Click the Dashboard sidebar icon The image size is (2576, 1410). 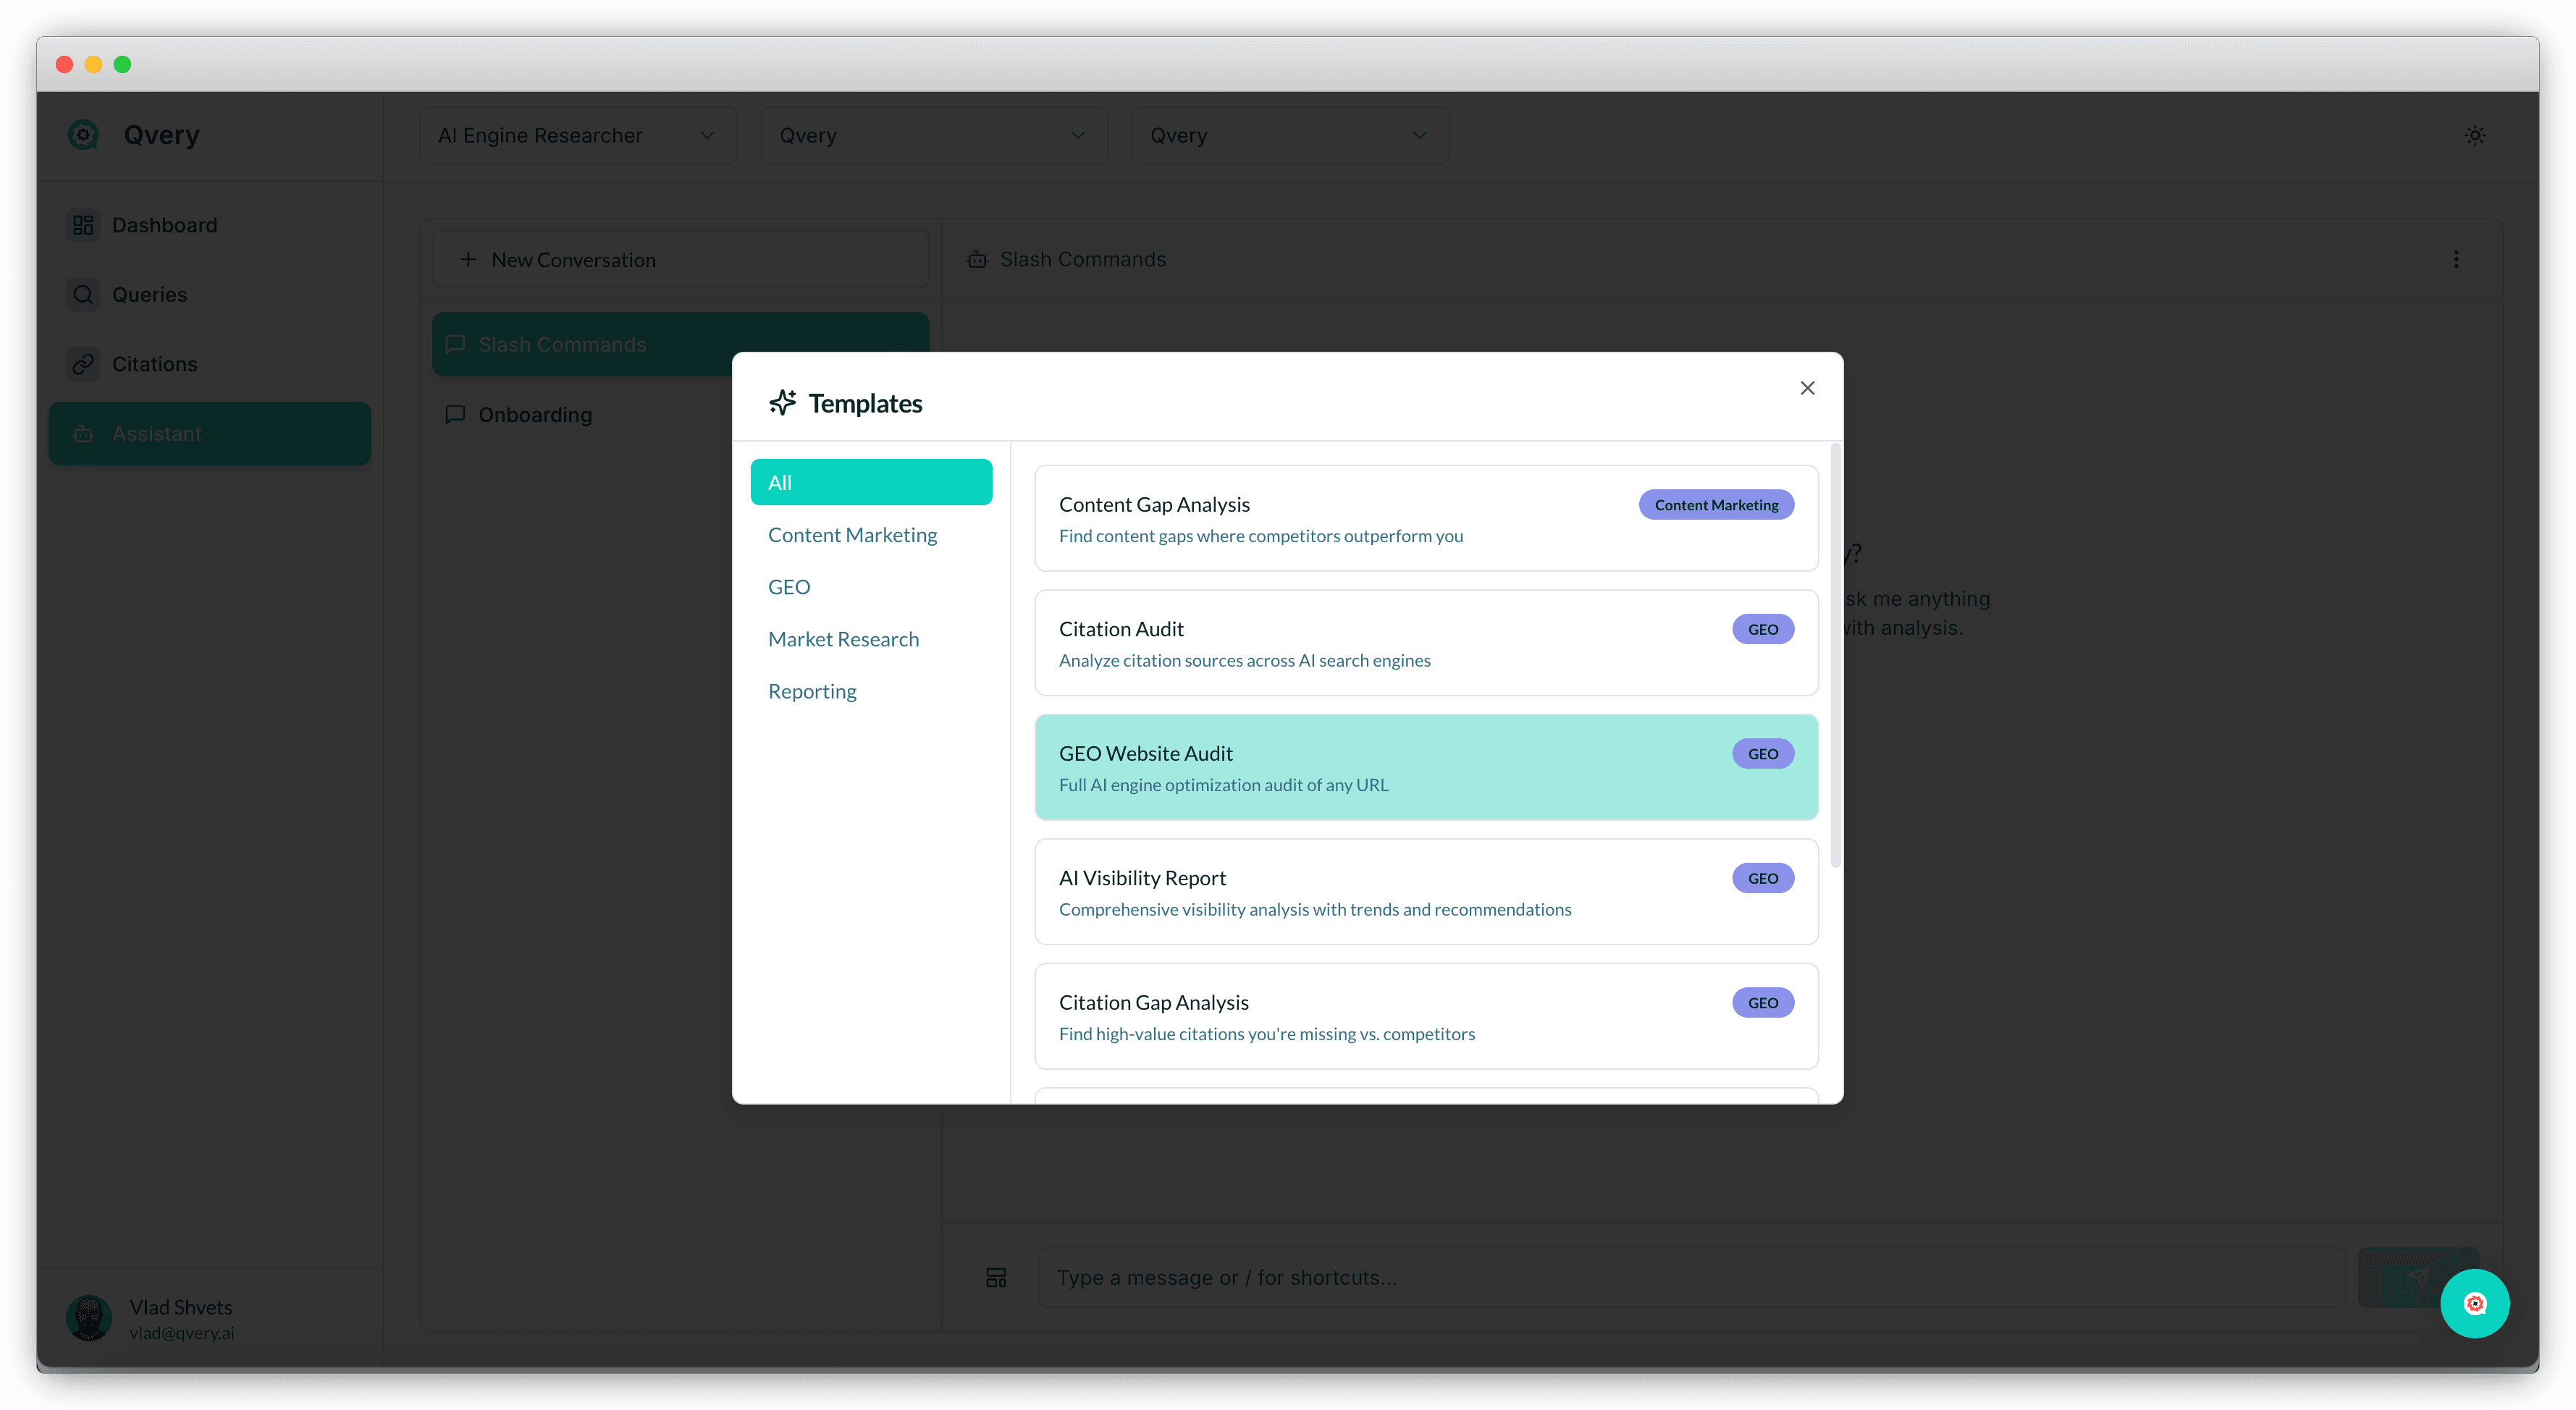click(x=83, y=225)
